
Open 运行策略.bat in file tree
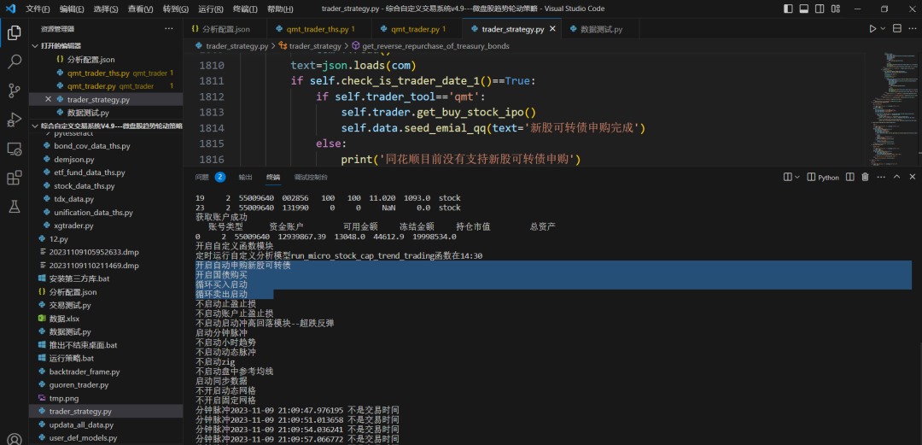(71, 359)
